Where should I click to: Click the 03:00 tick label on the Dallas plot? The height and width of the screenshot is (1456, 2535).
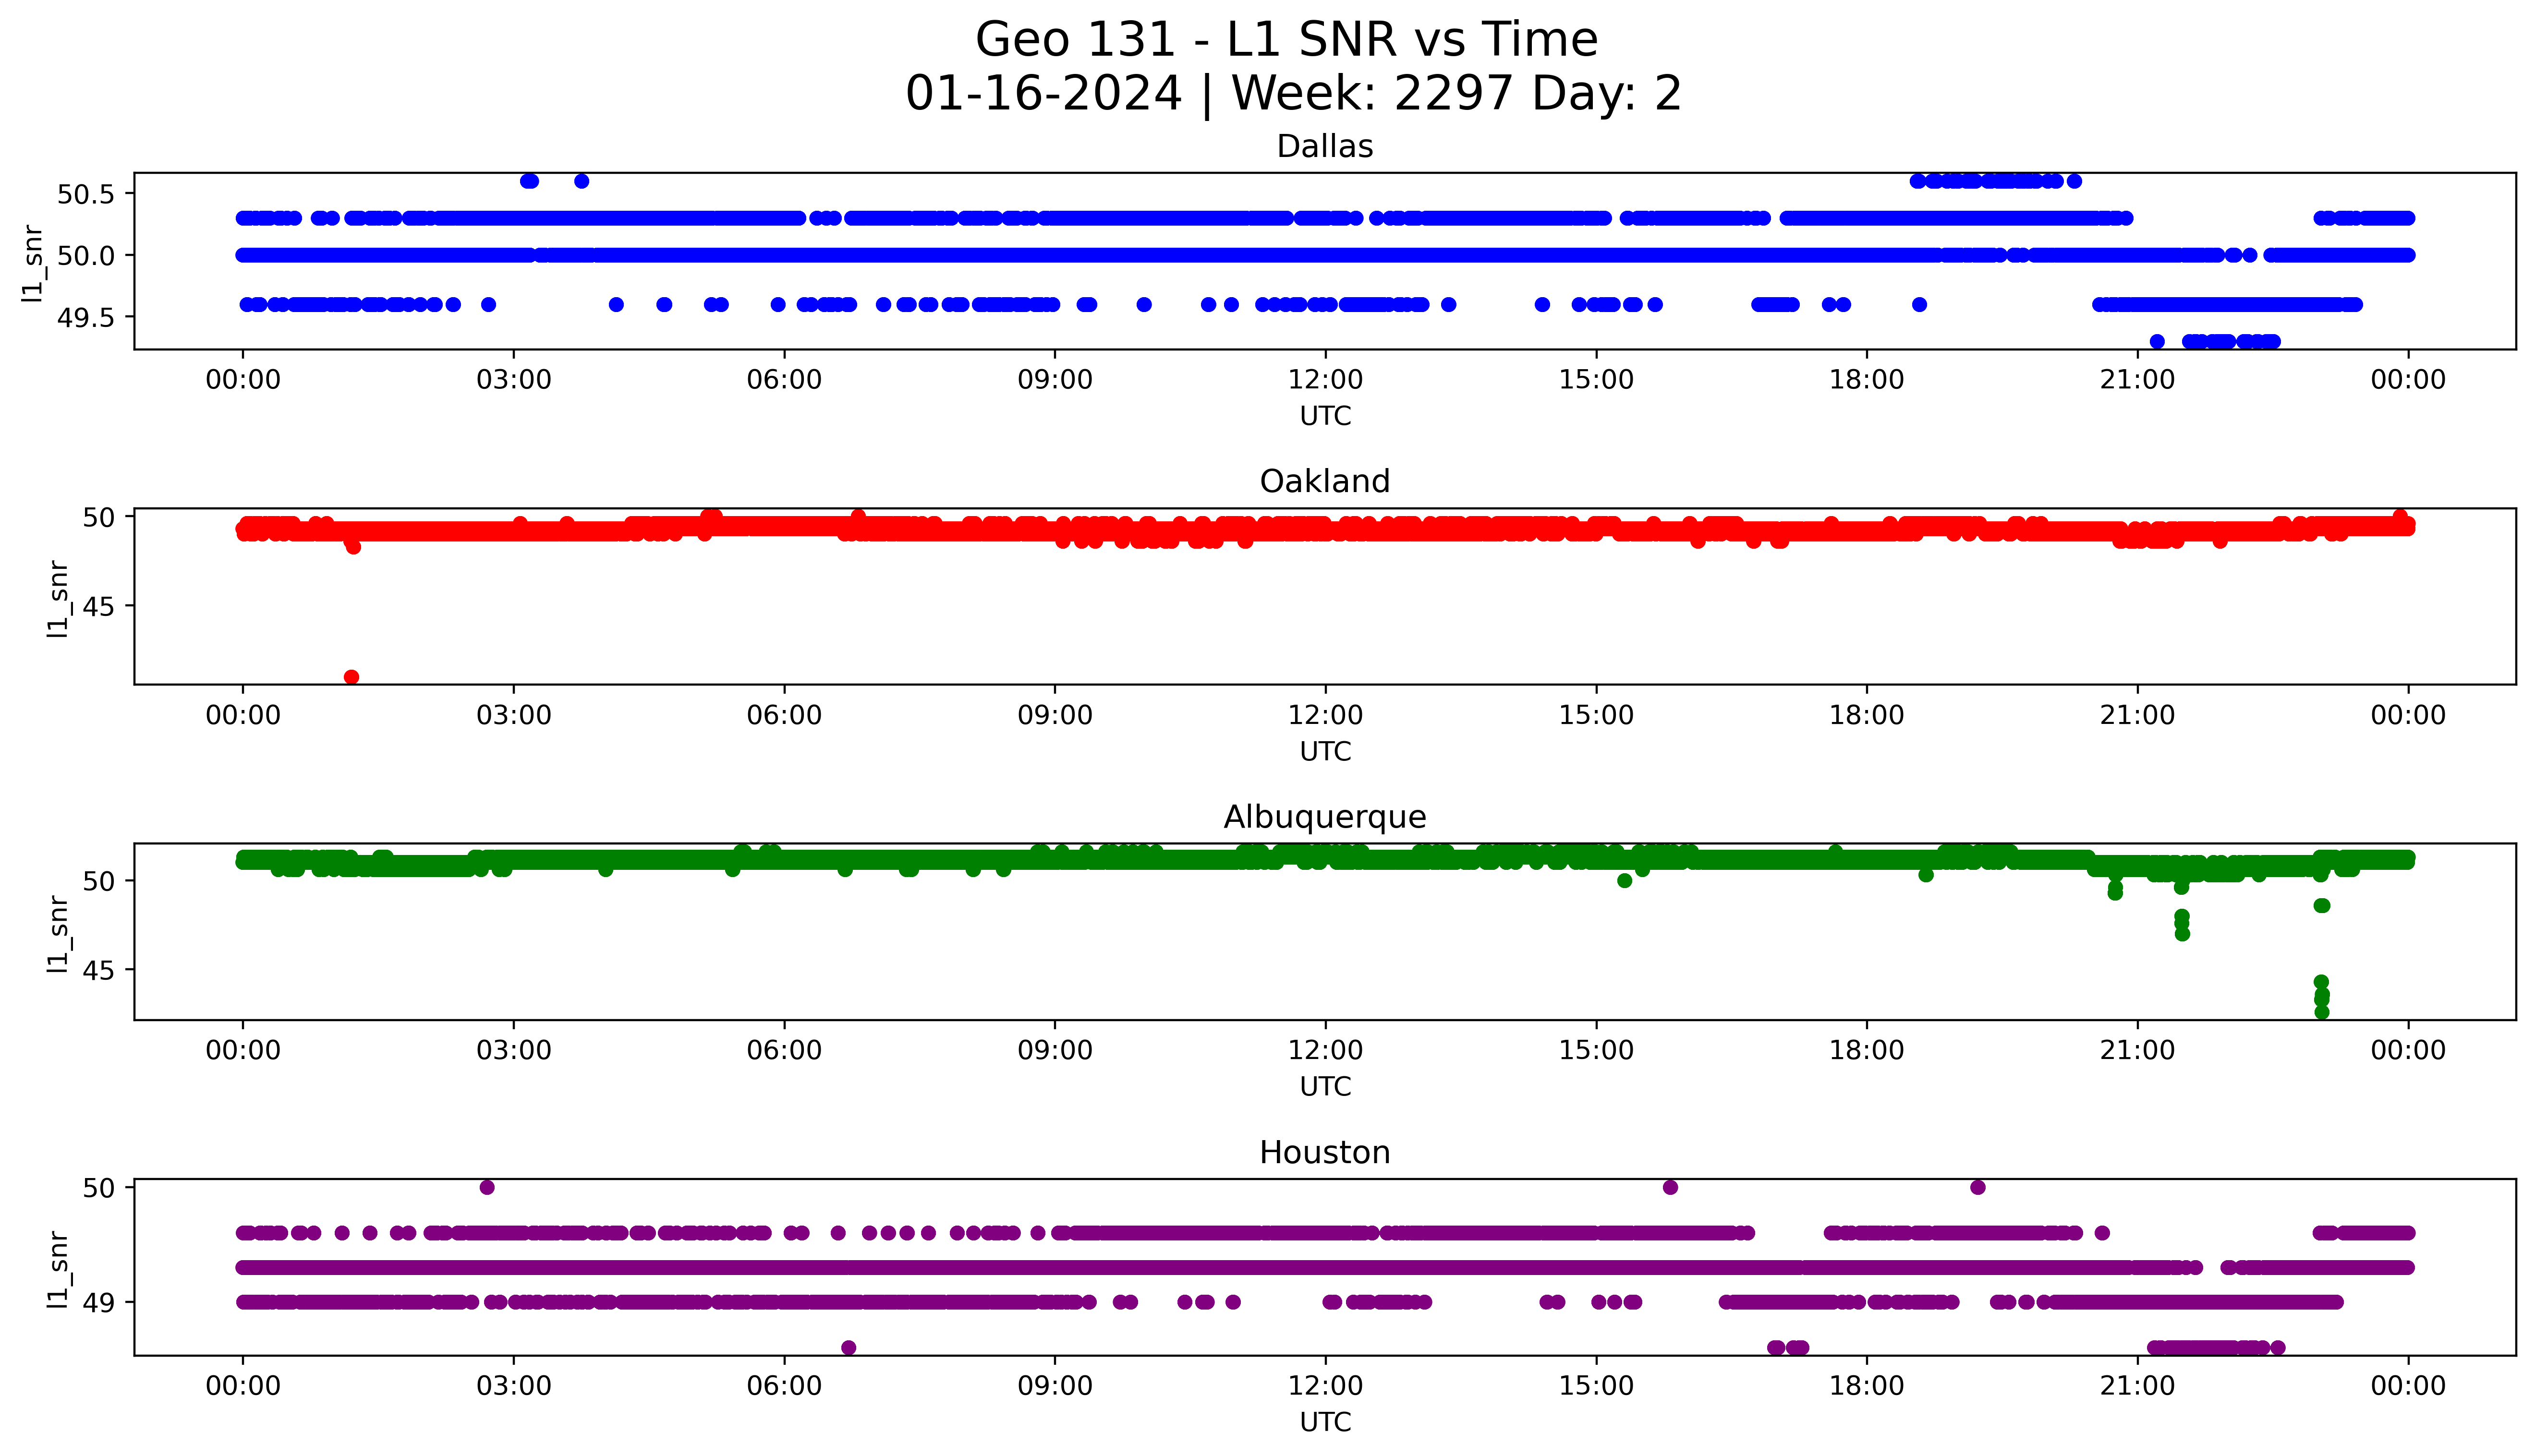pos(514,380)
